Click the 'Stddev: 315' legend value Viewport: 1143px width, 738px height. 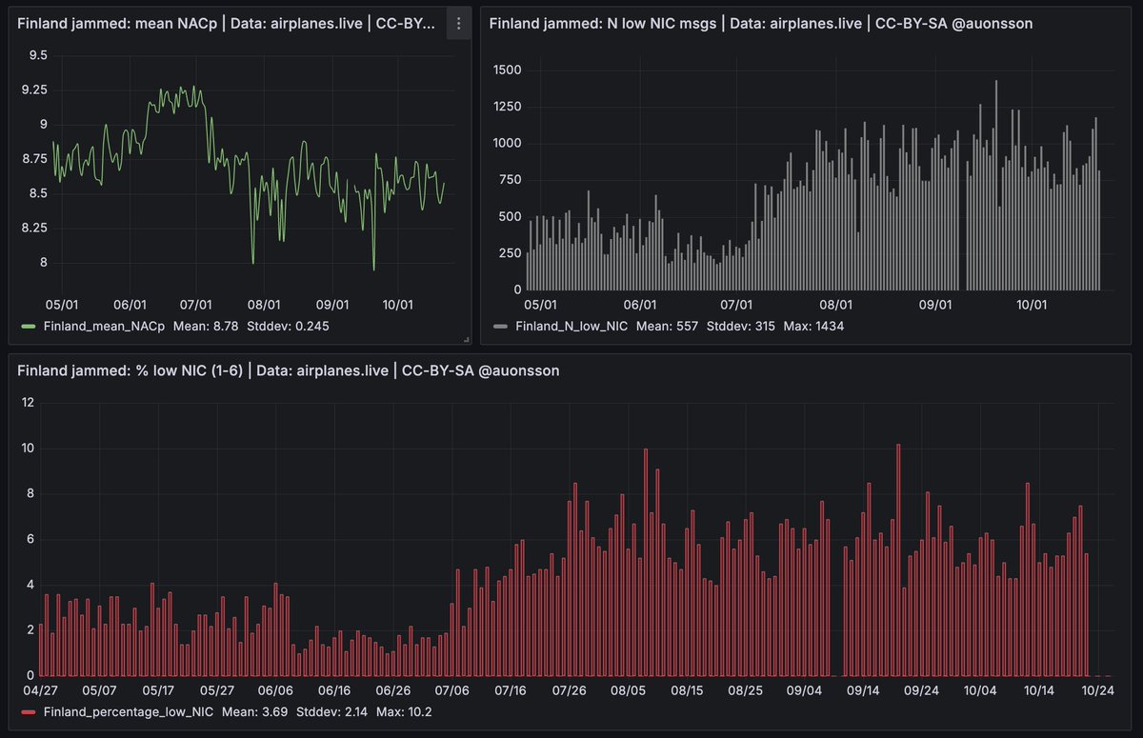tap(741, 326)
